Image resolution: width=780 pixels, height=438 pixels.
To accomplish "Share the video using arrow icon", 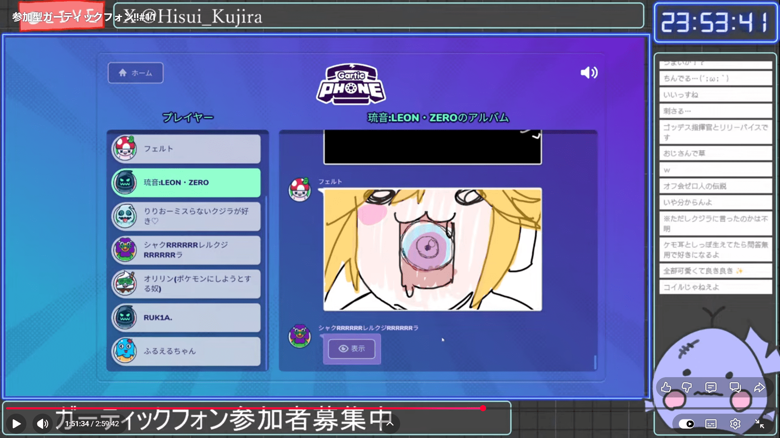I will click(x=759, y=387).
